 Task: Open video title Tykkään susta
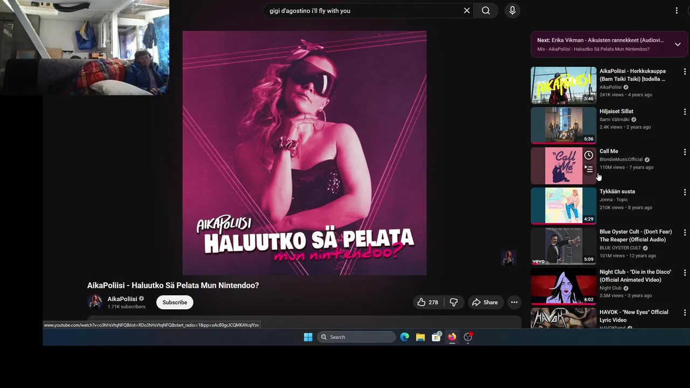[x=617, y=191]
